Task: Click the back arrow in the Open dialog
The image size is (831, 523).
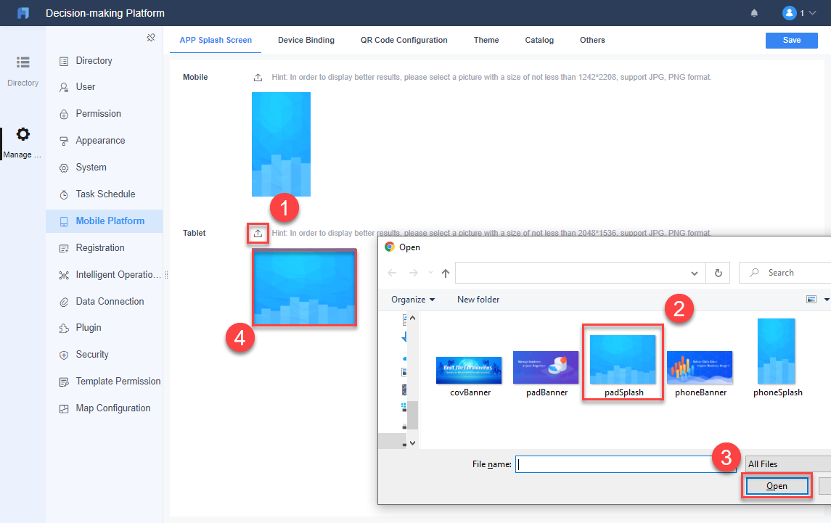Action: coord(392,272)
